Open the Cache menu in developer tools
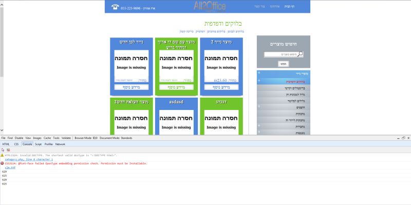 [x=47, y=138]
